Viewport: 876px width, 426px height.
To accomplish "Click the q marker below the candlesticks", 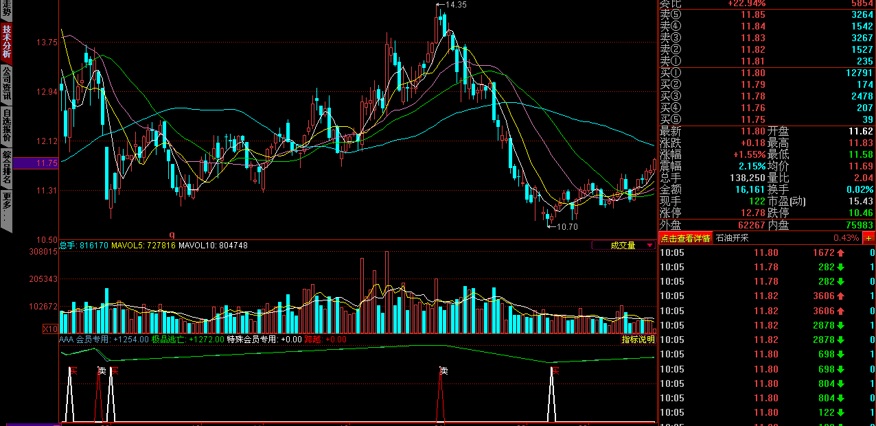I will [172, 235].
